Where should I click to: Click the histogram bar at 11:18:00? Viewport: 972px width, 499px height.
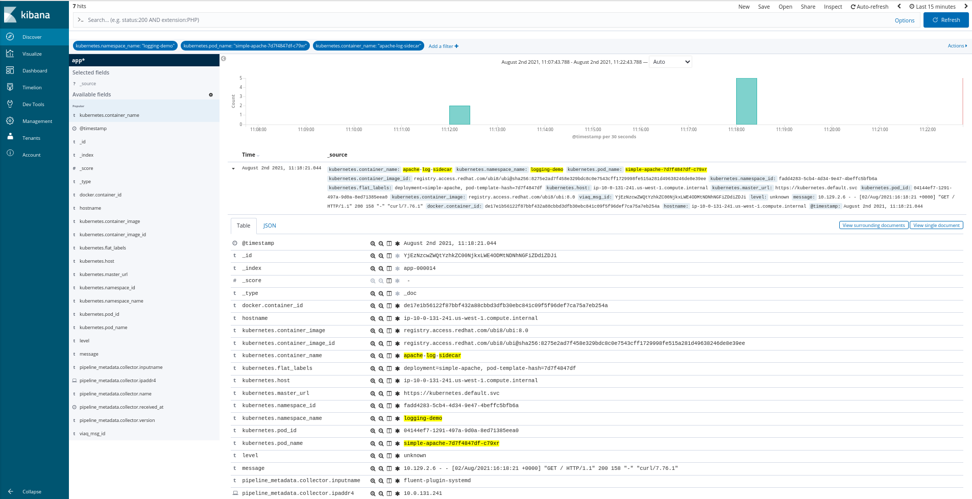(x=746, y=101)
